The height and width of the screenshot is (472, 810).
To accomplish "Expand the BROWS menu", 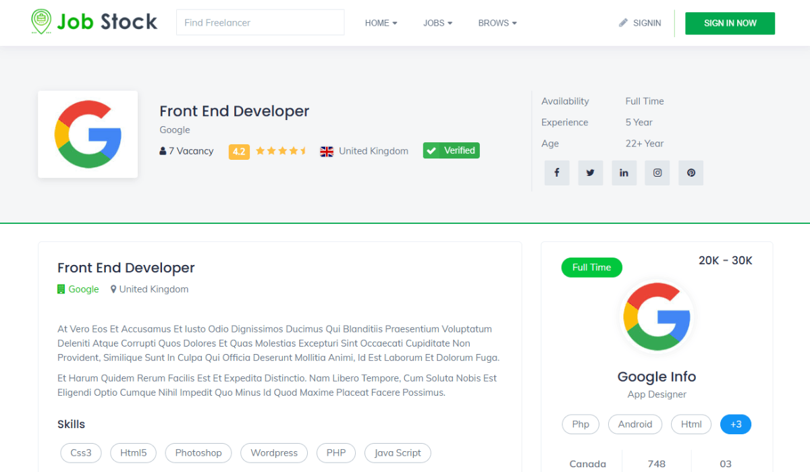I will (497, 23).
